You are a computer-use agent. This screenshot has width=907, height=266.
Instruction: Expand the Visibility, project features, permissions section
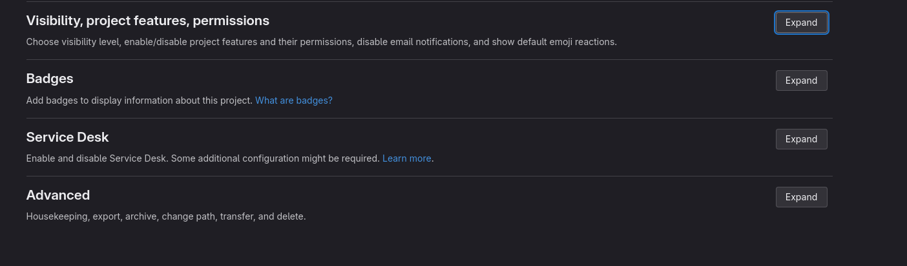[801, 23]
